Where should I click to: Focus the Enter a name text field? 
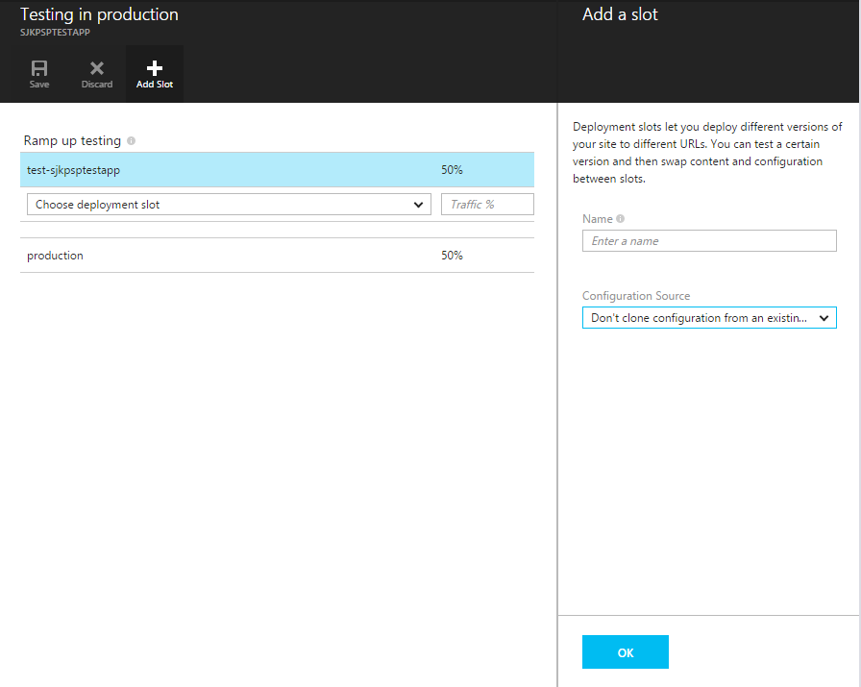708,241
